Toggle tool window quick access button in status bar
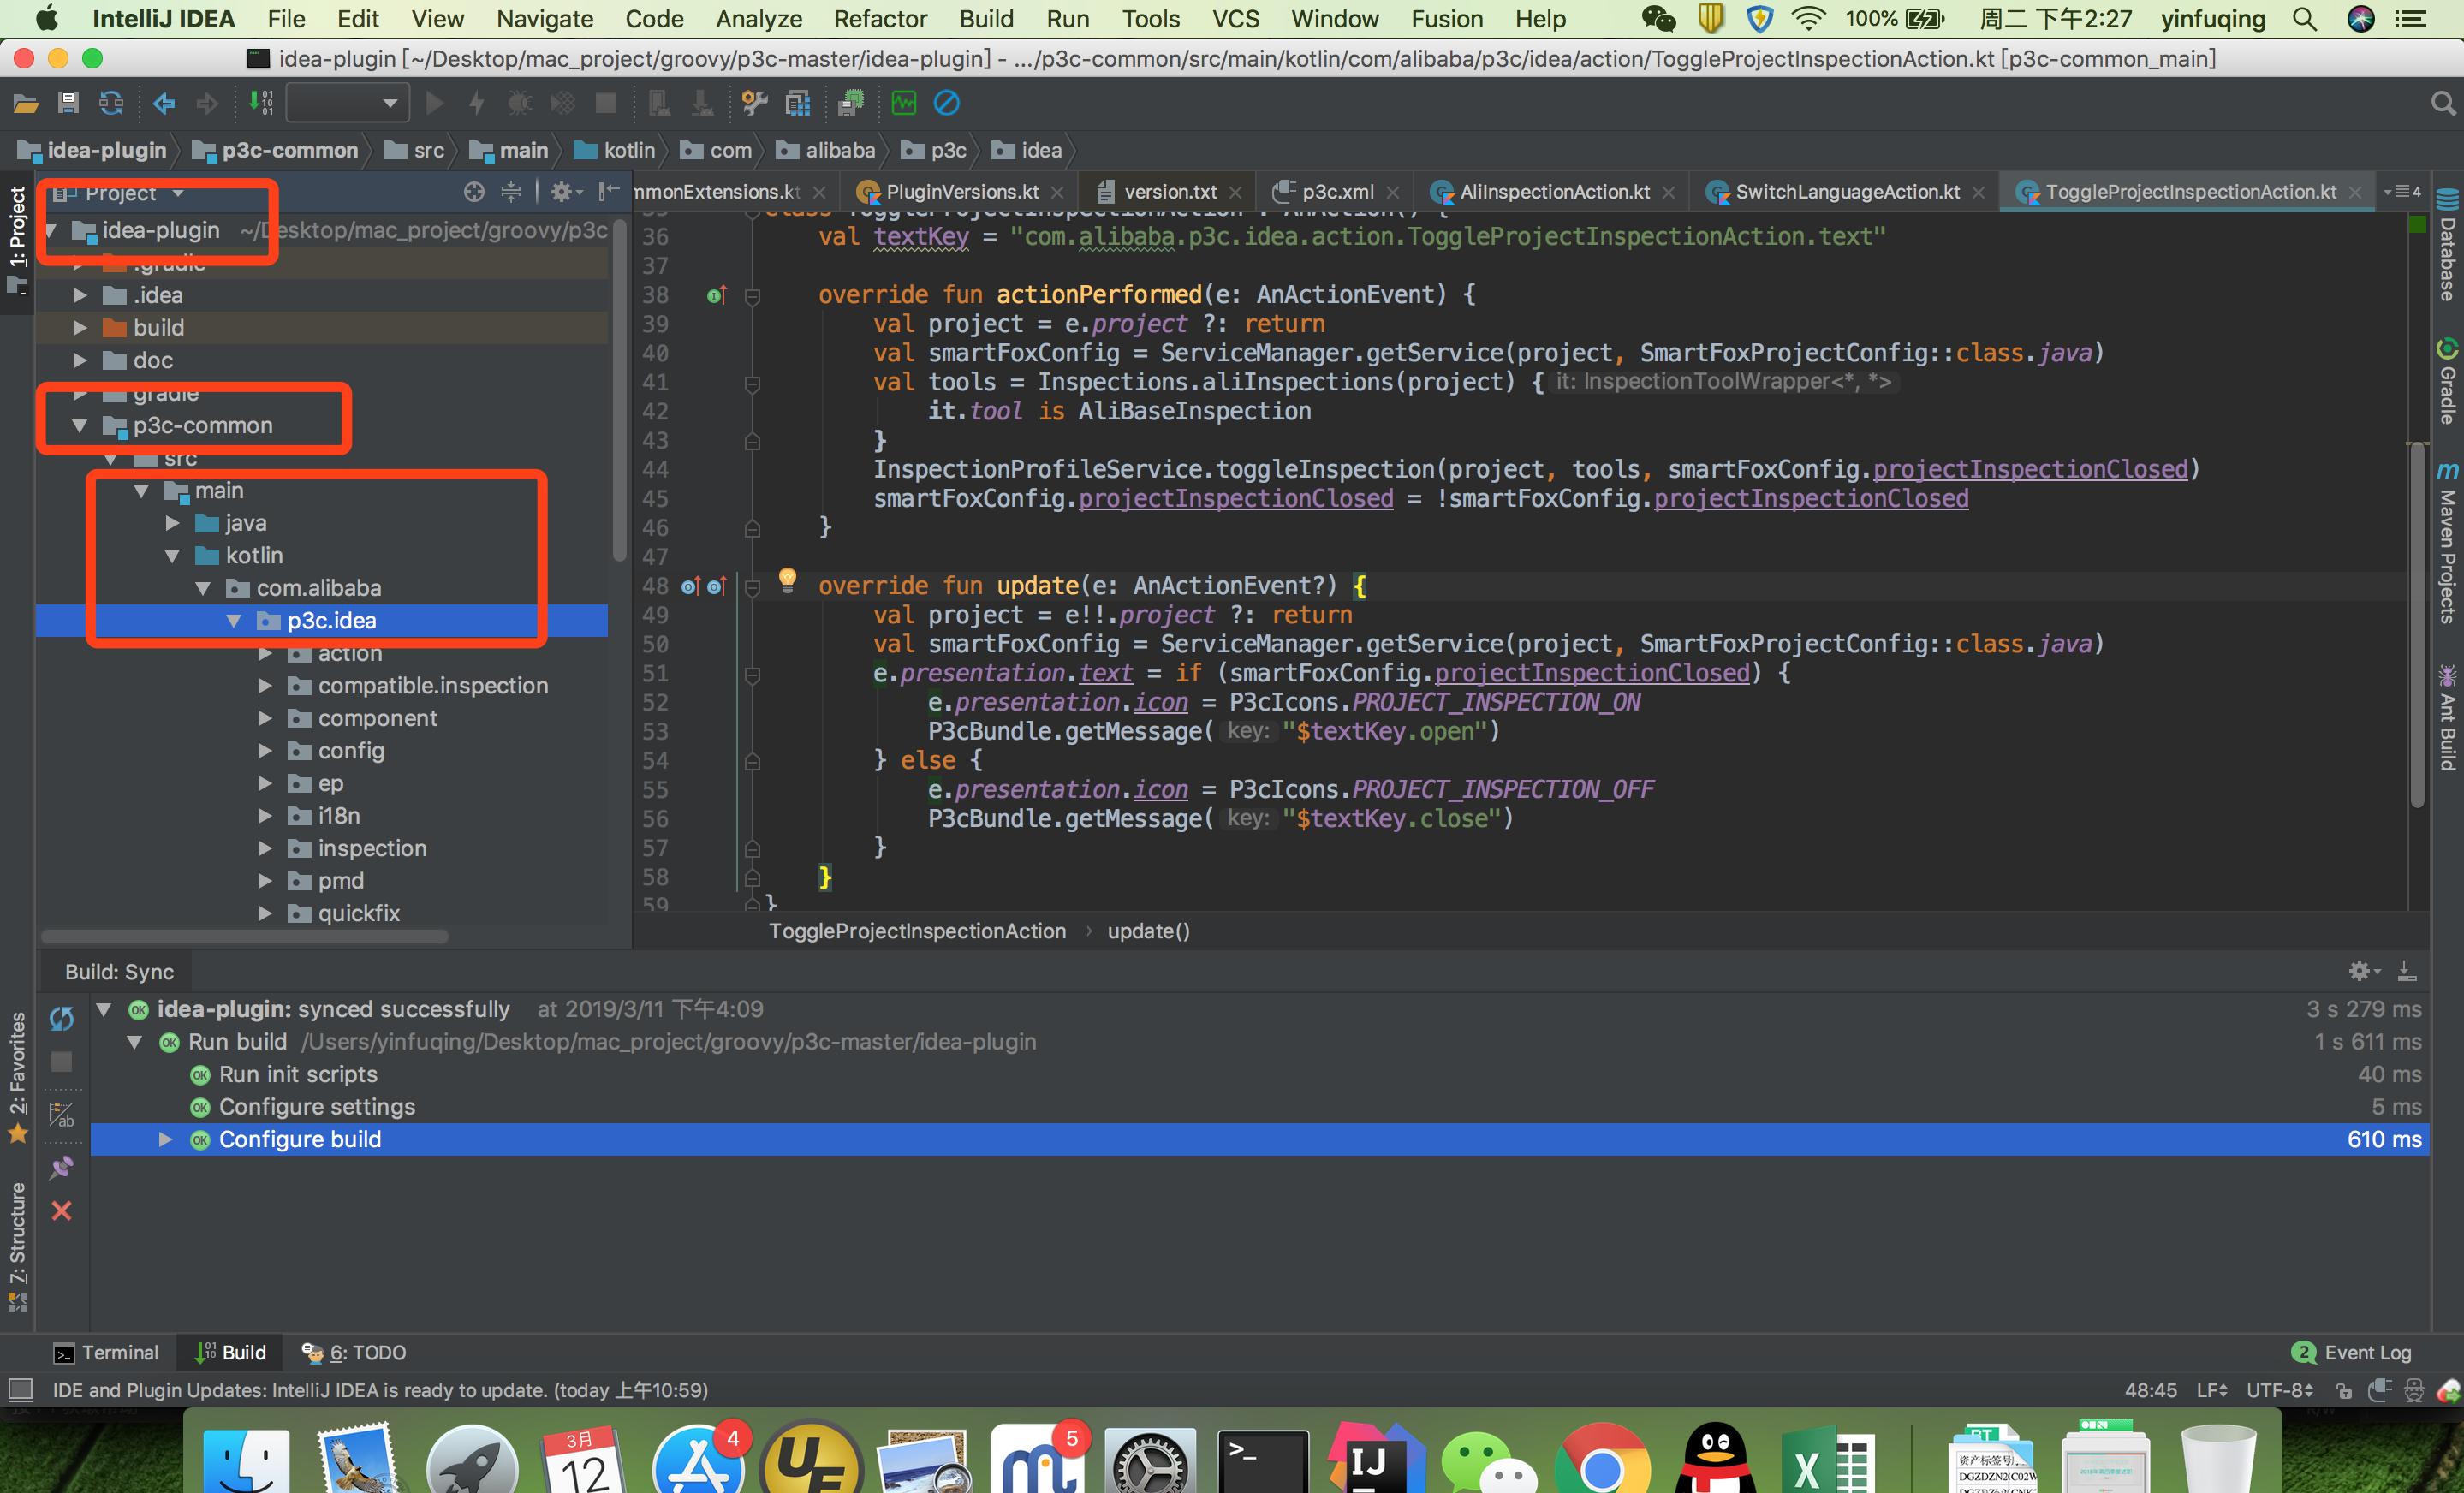This screenshot has height=1493, width=2464. 21,1390
